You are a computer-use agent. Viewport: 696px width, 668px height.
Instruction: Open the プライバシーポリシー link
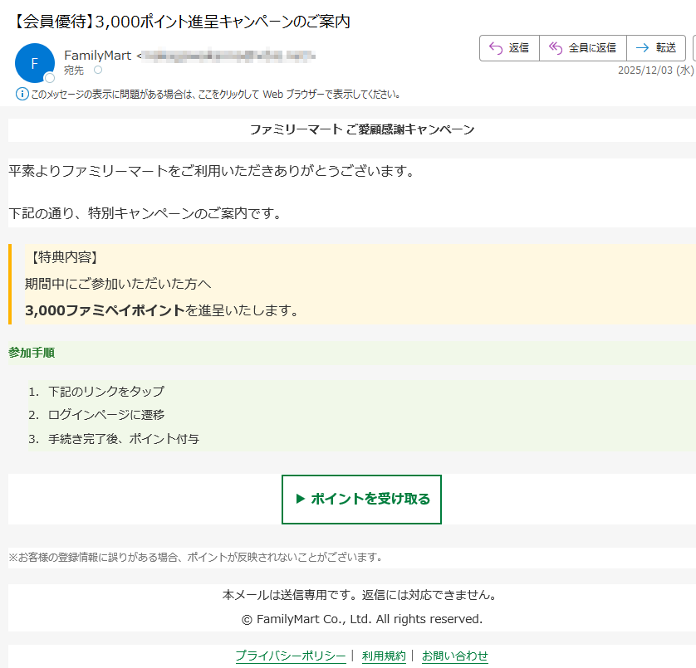(291, 656)
